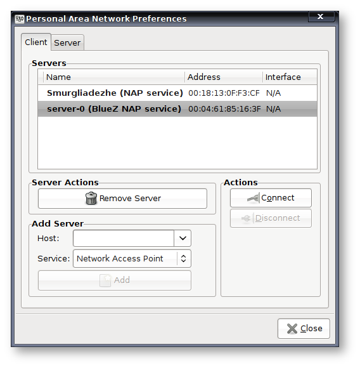Screen dimensions: 360x368
Task: Click the Disconnect button label
Action: 278,218
